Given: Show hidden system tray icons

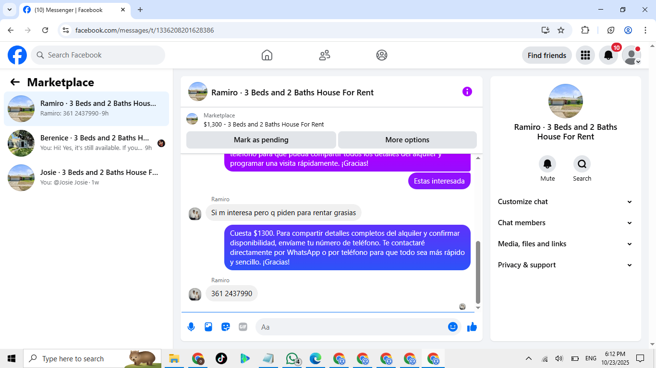Looking at the screenshot, I should coord(529,358).
